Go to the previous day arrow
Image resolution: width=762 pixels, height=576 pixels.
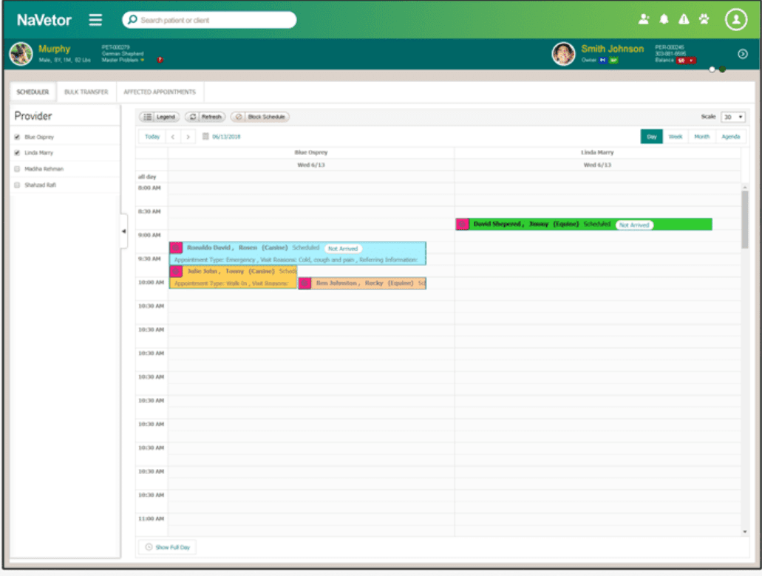coord(173,137)
